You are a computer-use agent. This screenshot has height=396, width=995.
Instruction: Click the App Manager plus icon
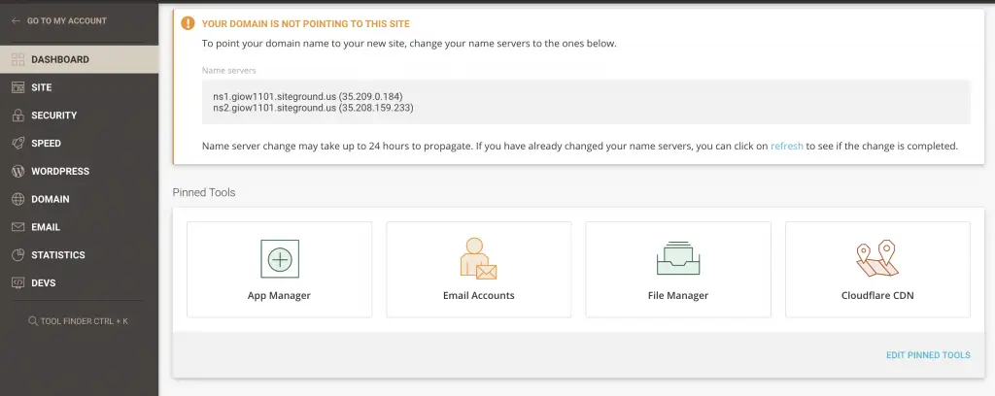point(280,258)
